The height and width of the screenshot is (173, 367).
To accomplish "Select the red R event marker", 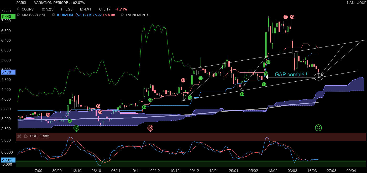I will [x=150, y=128].
